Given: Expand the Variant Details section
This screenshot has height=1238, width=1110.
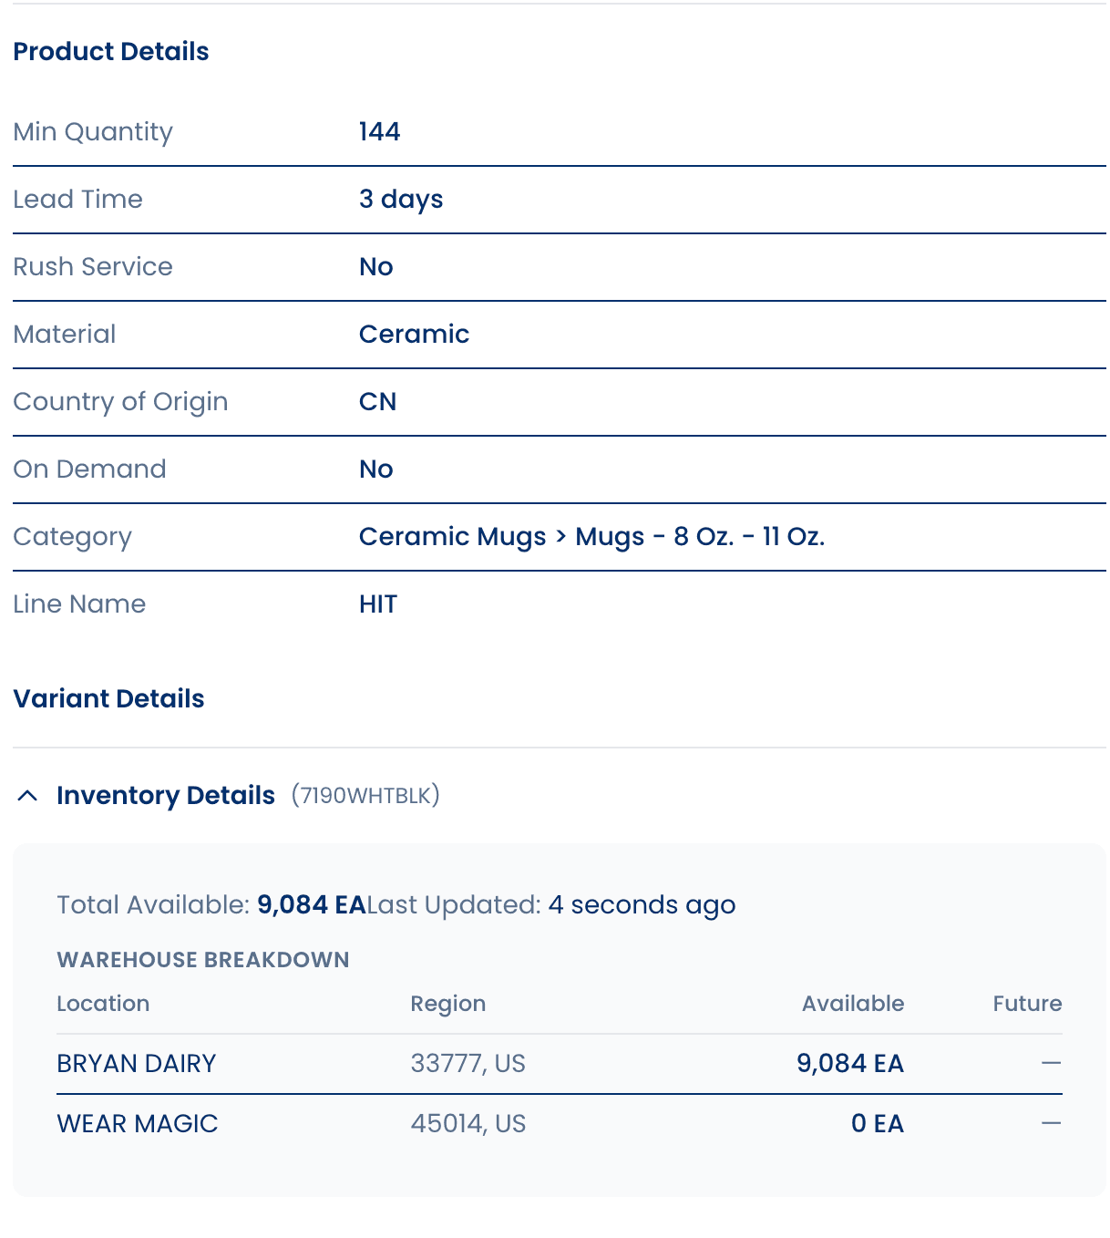Looking at the screenshot, I should [x=108, y=698].
